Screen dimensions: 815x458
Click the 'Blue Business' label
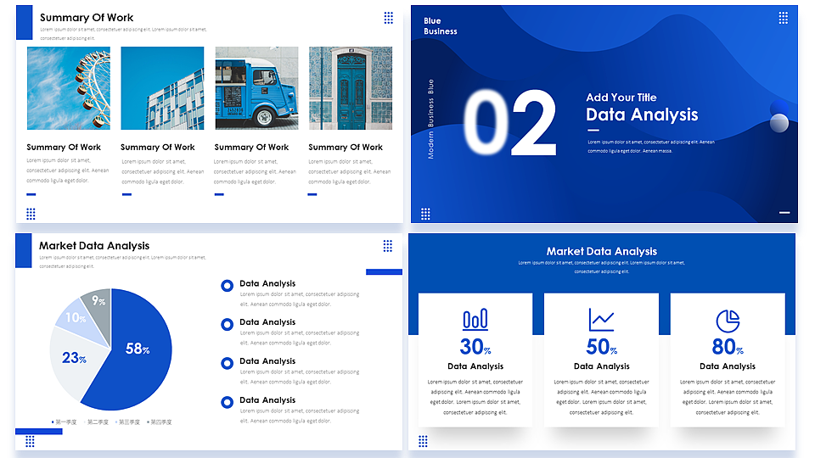(x=441, y=26)
